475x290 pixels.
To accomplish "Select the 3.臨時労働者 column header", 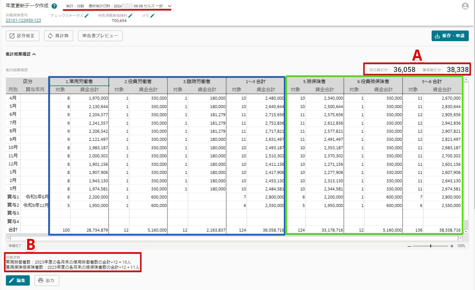I will [197, 82].
